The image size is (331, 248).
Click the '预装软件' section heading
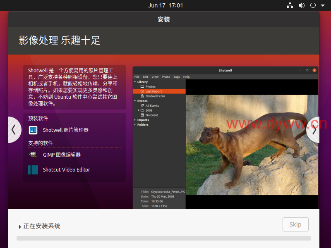coord(38,118)
